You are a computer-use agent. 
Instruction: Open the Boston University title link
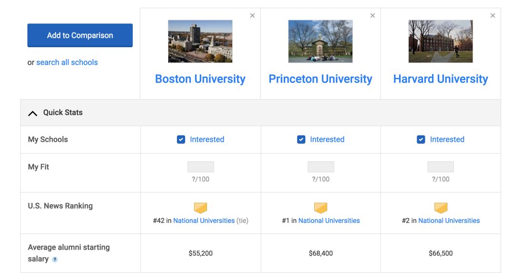pos(200,79)
